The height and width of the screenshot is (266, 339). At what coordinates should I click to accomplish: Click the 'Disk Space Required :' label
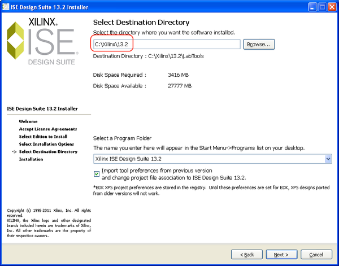(x=120, y=75)
